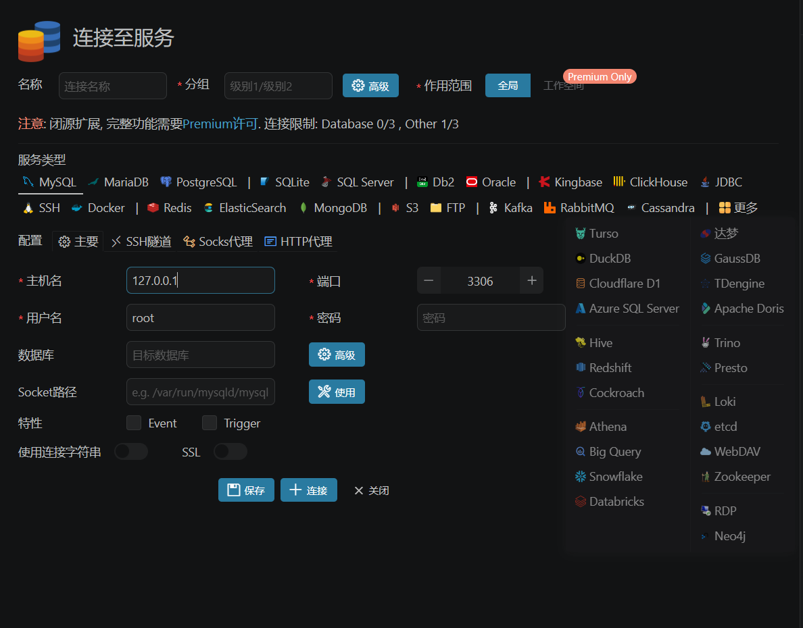This screenshot has width=803, height=628.
Task: Select RDP from the list
Action: tap(719, 511)
